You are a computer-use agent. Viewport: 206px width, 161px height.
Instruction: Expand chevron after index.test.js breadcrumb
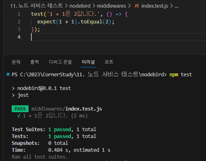[x=171, y=6]
